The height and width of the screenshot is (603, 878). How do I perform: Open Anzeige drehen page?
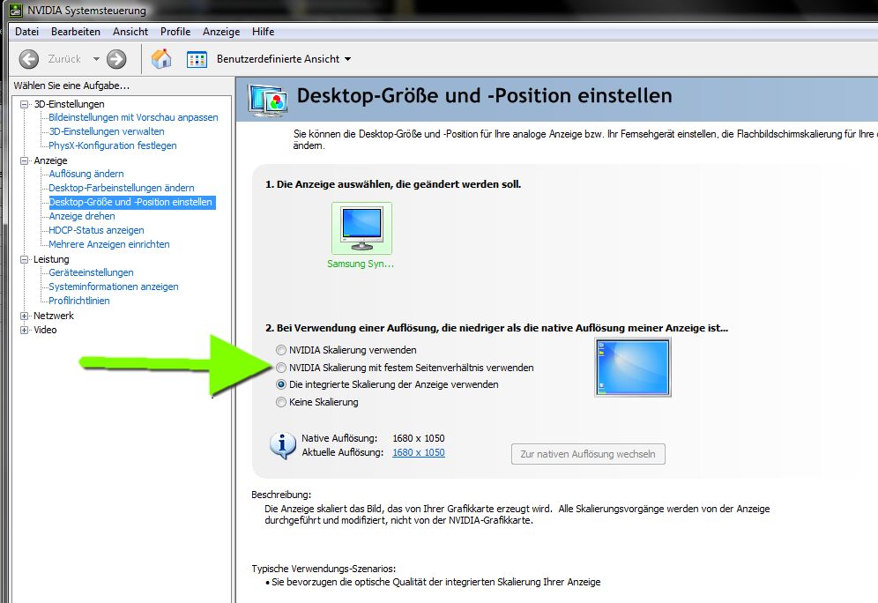82,216
